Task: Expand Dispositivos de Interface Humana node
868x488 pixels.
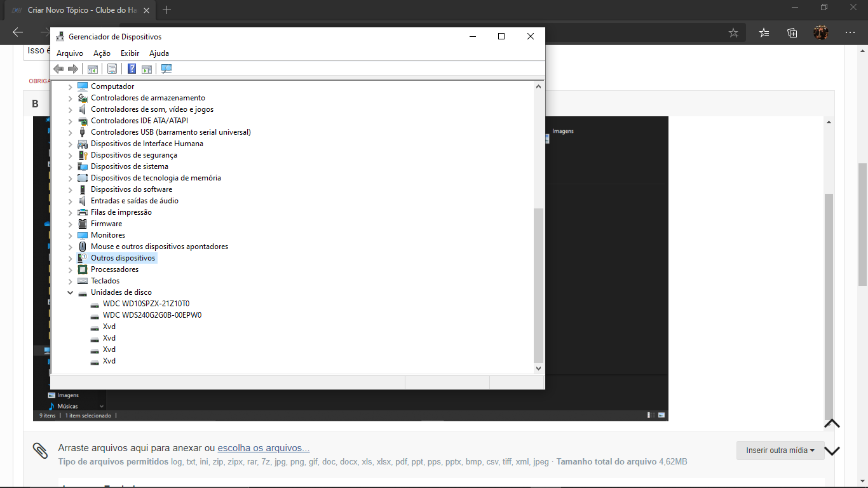Action: 70,144
